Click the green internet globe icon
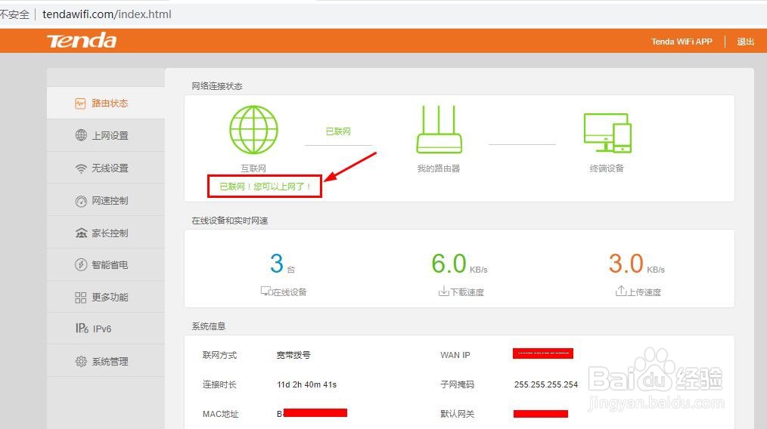The image size is (767, 429). pyautogui.click(x=254, y=130)
